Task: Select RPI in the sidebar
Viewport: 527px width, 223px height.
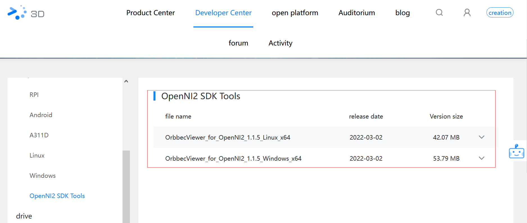Action: [34, 95]
